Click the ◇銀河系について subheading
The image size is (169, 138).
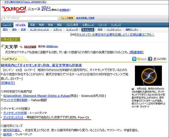(12, 126)
